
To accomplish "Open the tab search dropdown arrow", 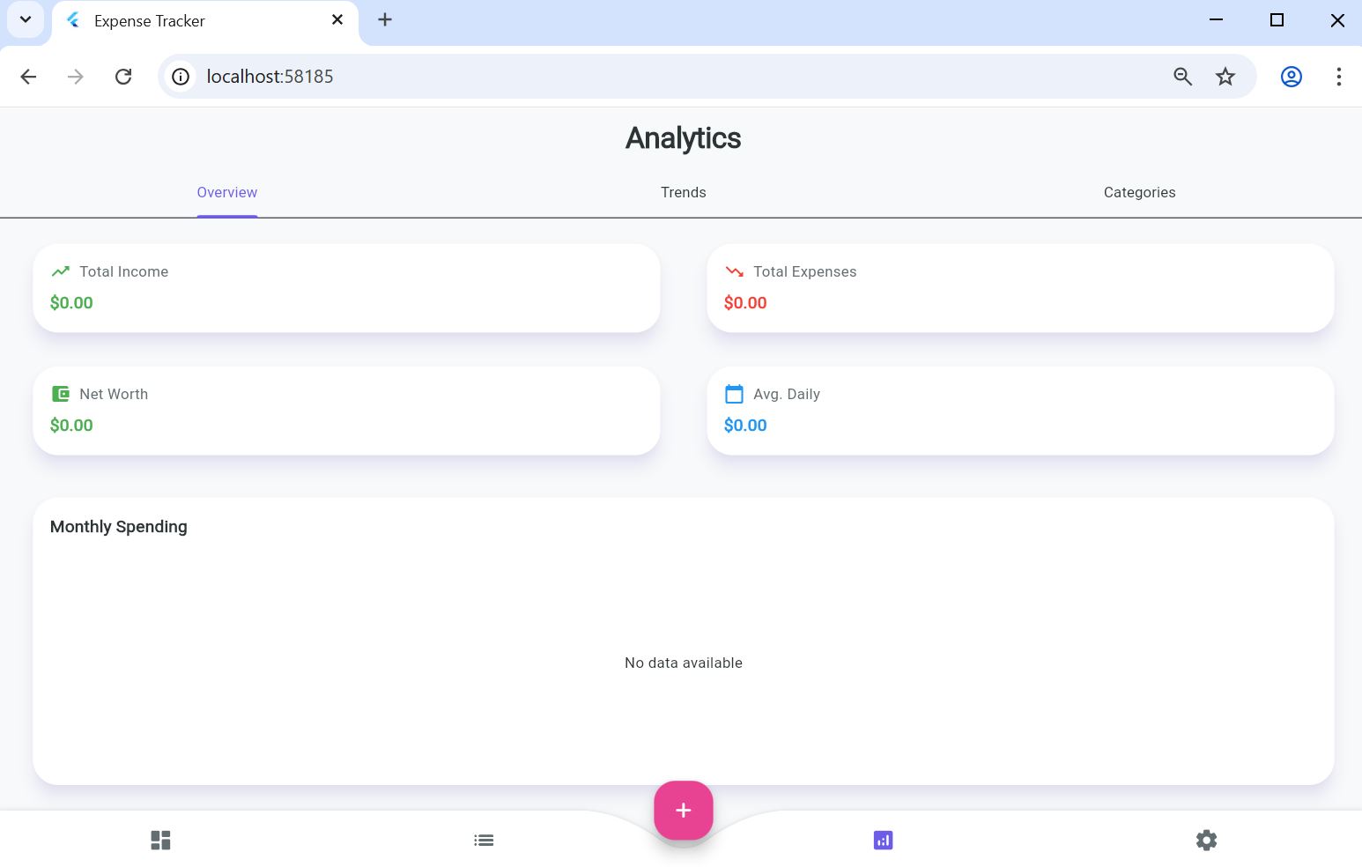I will (x=25, y=19).
